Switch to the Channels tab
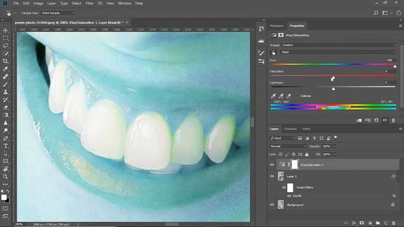 point(290,129)
